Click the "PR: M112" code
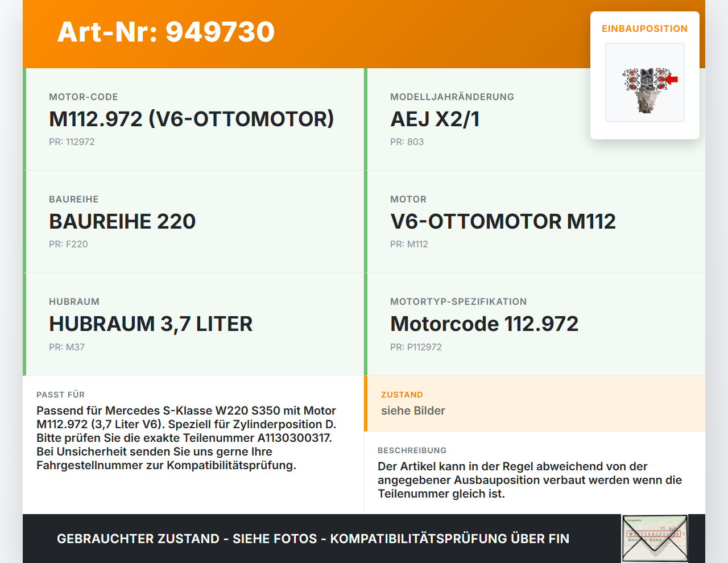Screen dimensions: 728x563 [x=409, y=244]
